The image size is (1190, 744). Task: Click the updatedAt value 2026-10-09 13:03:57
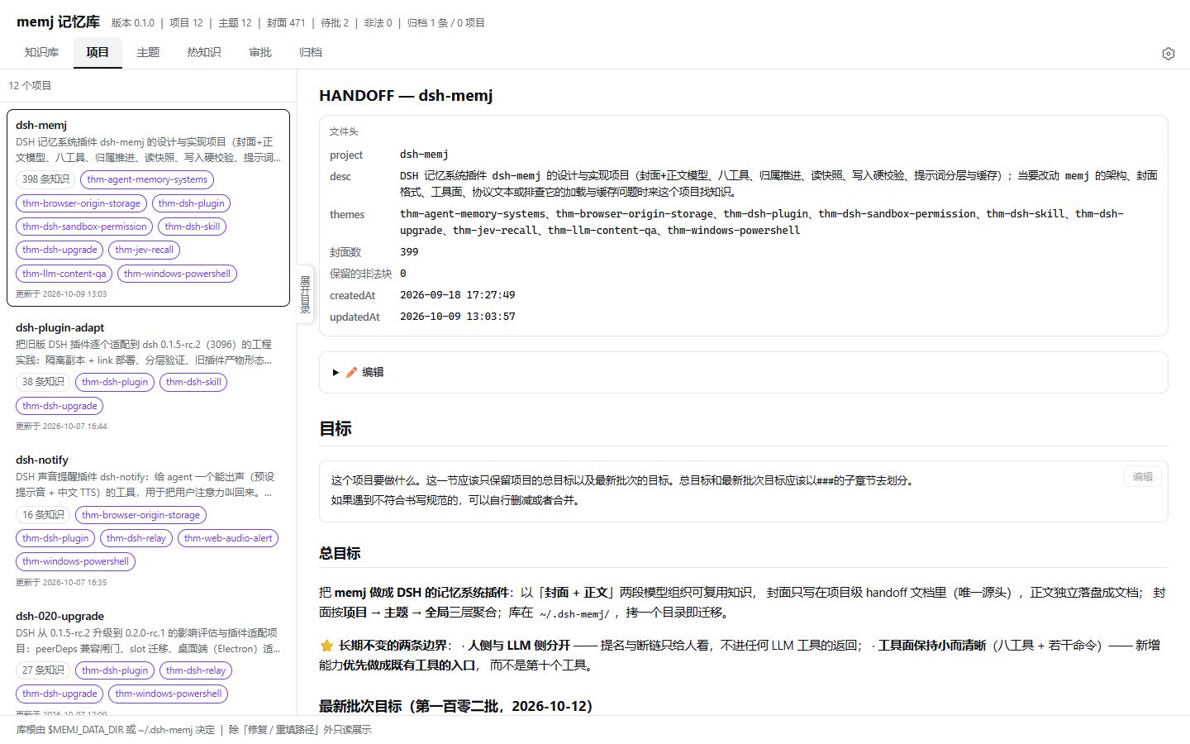[457, 317]
